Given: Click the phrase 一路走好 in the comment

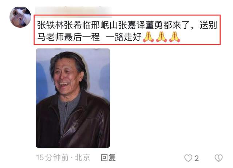Looking at the screenshot, I should [x=124, y=37].
